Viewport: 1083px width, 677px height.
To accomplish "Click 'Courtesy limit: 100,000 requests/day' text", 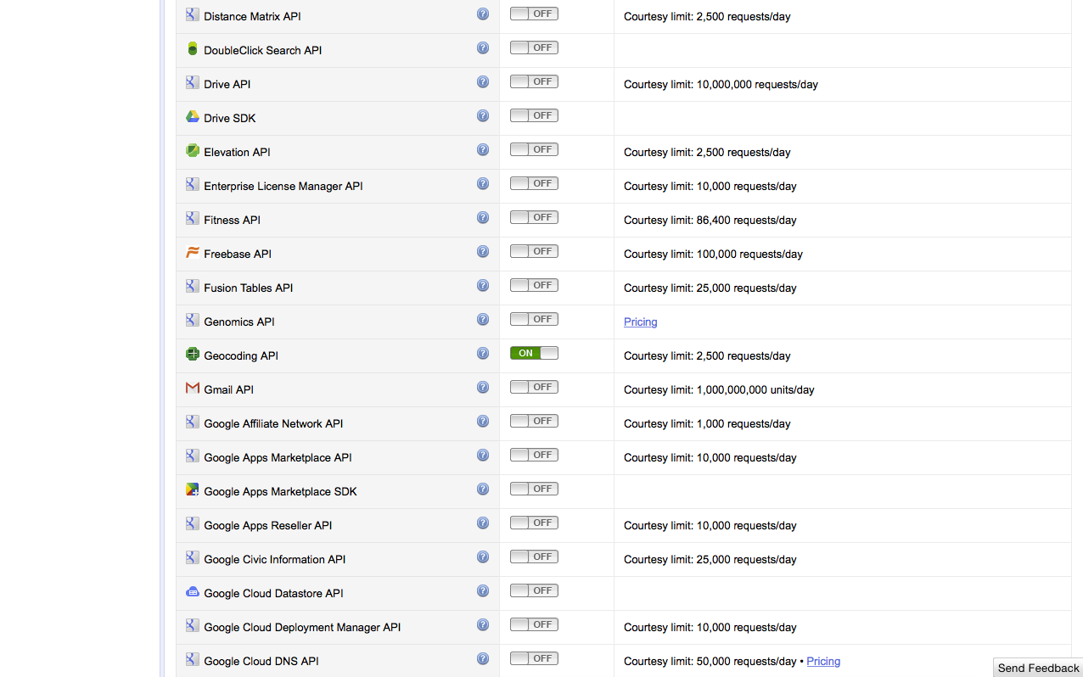I will 713,254.
